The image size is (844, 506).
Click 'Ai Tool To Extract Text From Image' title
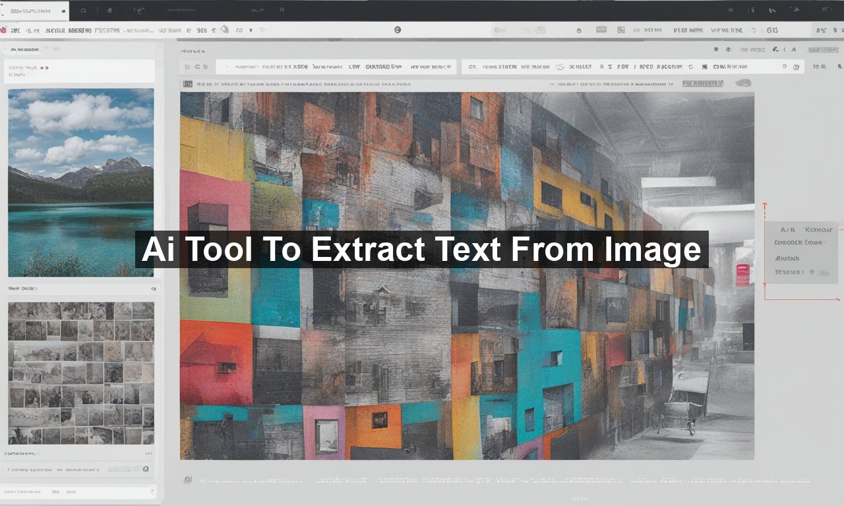tap(422, 250)
